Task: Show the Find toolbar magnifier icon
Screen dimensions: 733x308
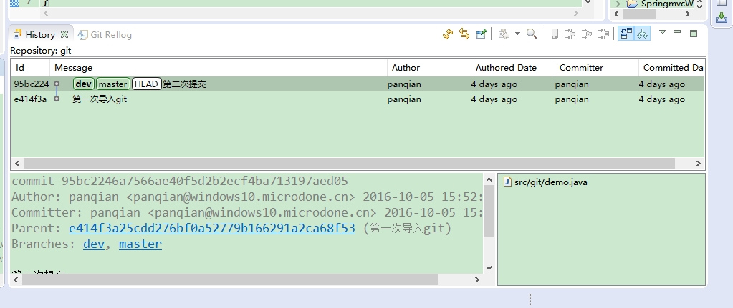Action: click(532, 34)
